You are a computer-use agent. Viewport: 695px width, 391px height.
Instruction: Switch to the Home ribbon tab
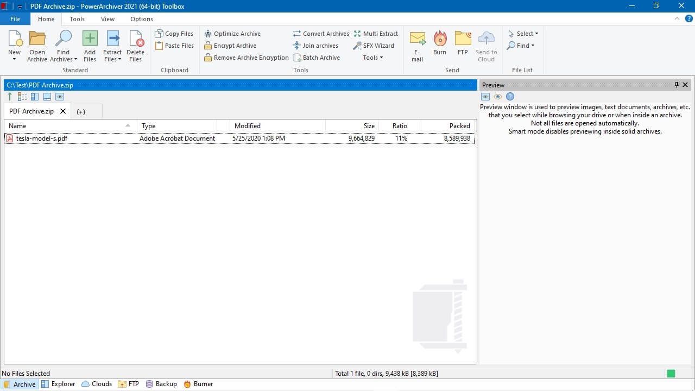coord(46,19)
